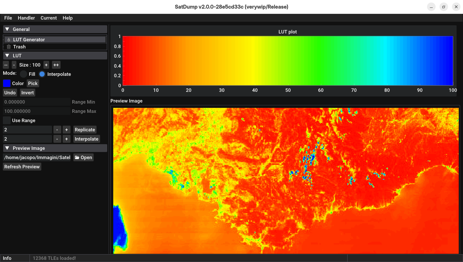
Task: Click the folder icon on Open
Action: point(77,157)
